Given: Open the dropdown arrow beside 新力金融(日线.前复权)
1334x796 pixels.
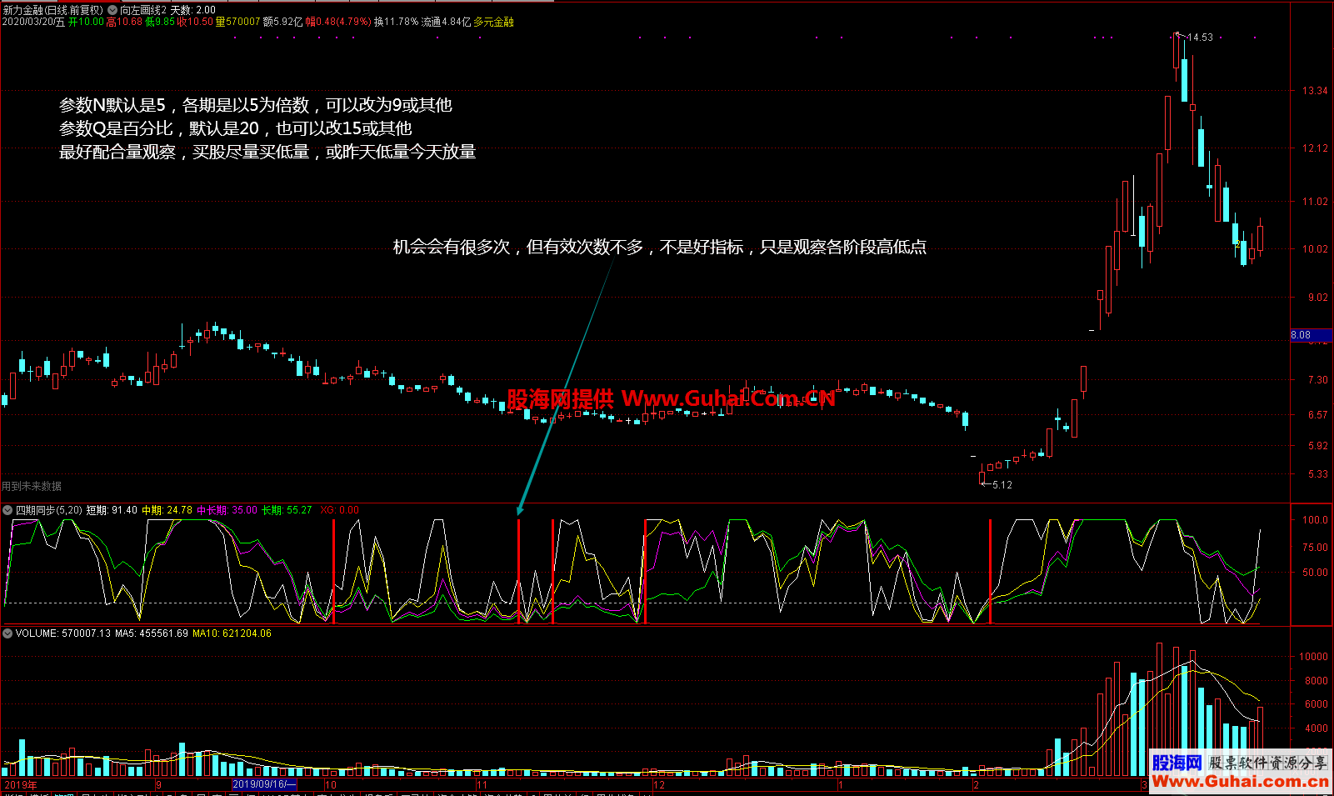Looking at the screenshot, I should (x=112, y=10).
